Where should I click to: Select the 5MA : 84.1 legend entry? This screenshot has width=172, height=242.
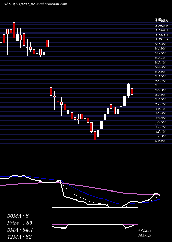click(x=20, y=230)
